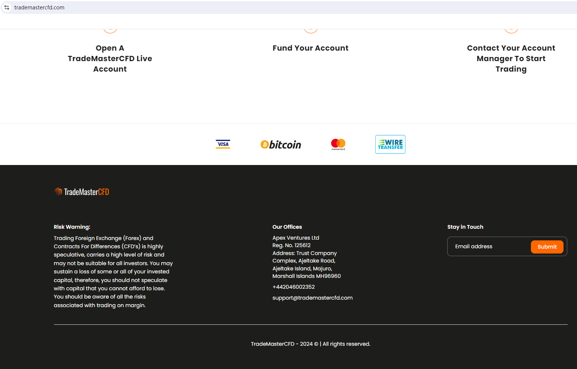The height and width of the screenshot is (369, 577).
Task: Click the trademastercfd.com URL in address bar
Action: click(39, 7)
